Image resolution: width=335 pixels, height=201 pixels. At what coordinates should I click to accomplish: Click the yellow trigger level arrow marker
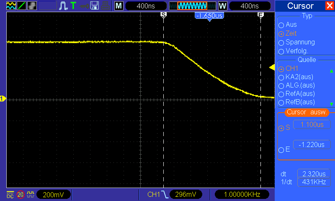[272, 67]
